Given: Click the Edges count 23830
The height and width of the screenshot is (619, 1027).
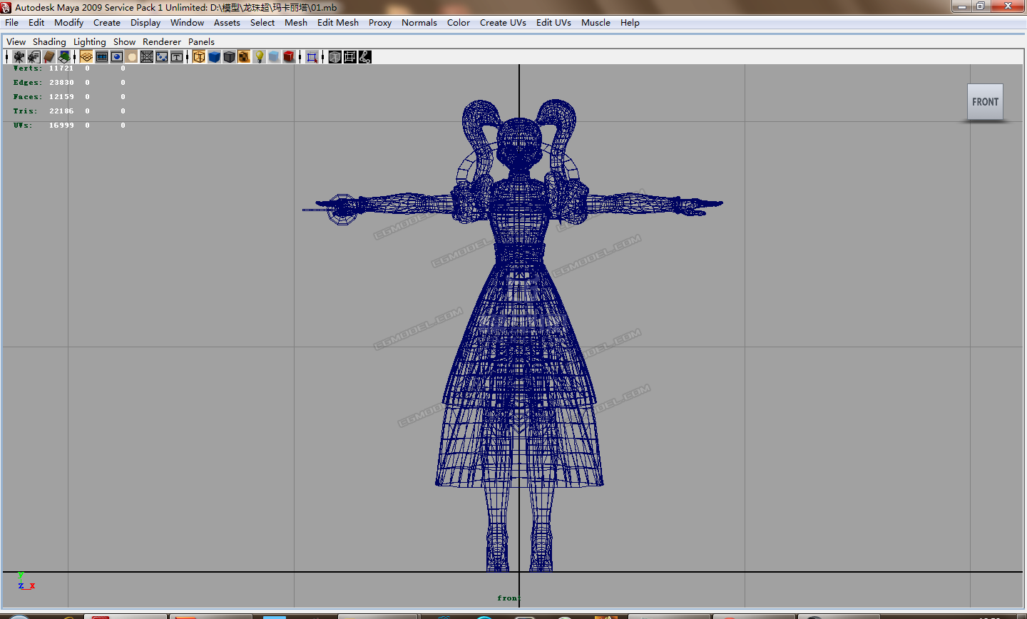Looking at the screenshot, I should [x=61, y=83].
